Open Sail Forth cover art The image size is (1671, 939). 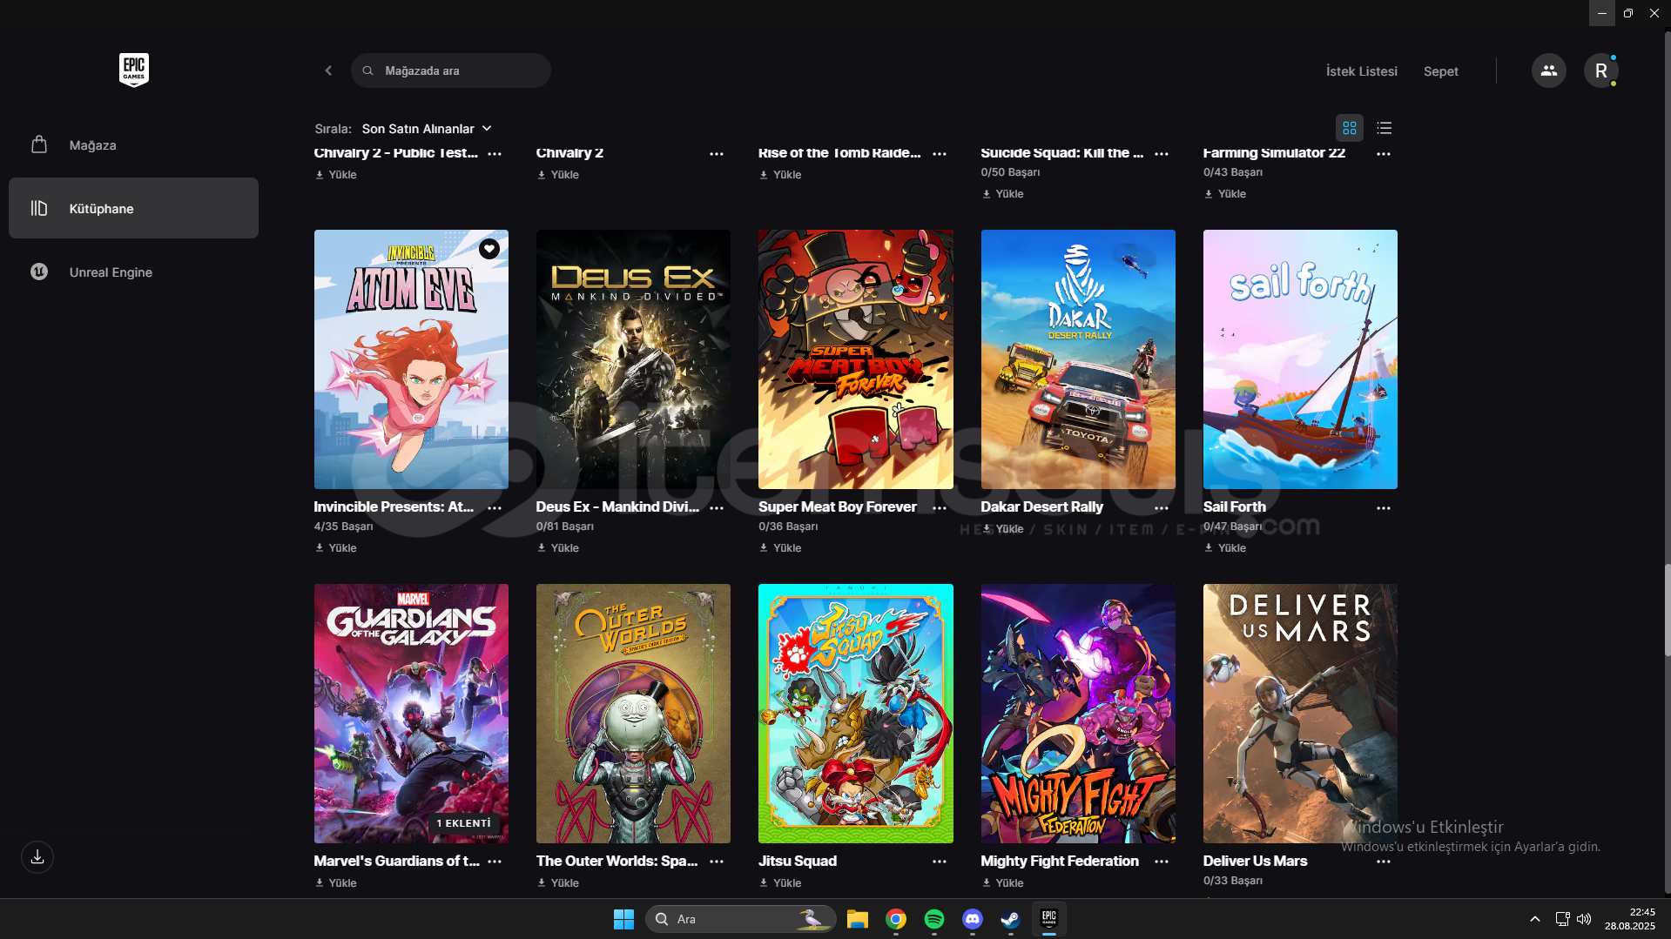tap(1300, 359)
